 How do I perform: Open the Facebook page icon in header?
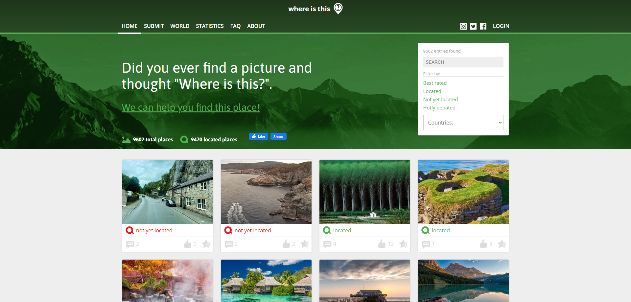coord(483,26)
